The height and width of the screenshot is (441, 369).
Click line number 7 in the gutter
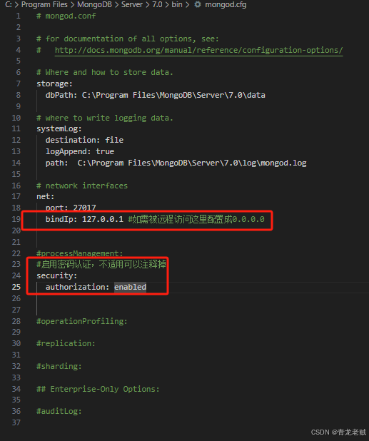(19, 83)
